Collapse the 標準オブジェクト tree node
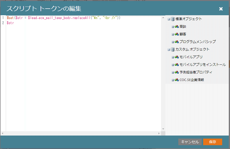The image size is (230, 149). (x=169, y=19)
